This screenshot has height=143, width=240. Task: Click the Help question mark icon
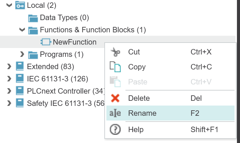[x=115, y=129]
